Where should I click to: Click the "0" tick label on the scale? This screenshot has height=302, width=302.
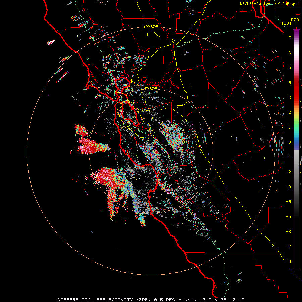(290, 142)
